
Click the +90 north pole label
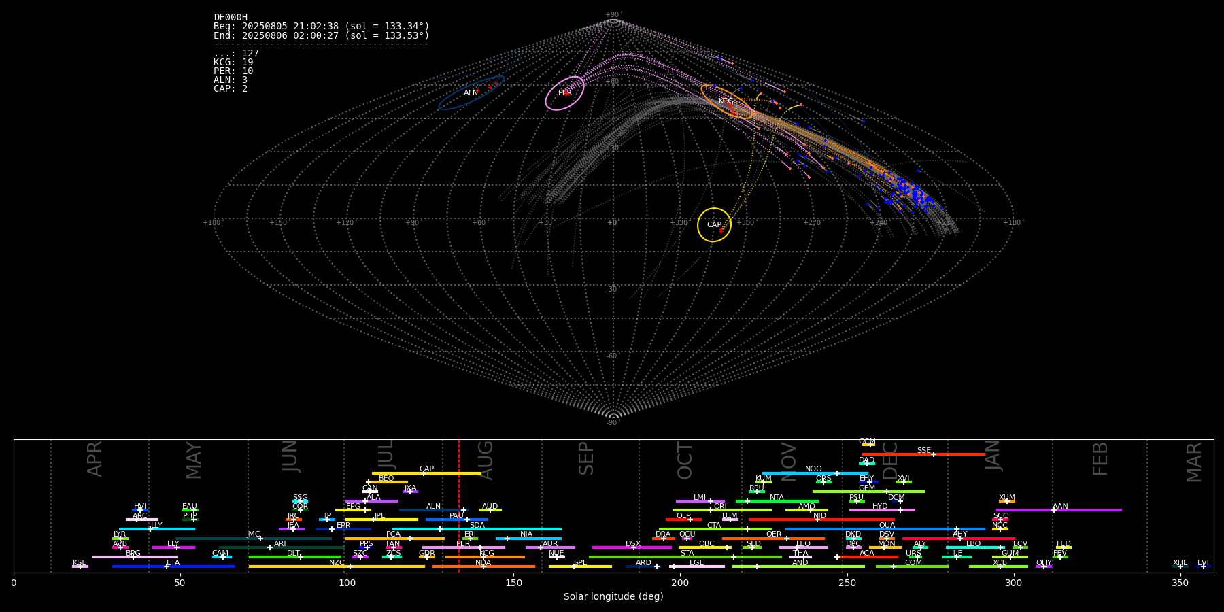click(613, 14)
